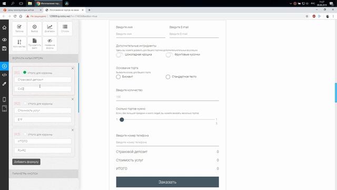Screen dimensions: 337x190
Task: Click the phone number input field
Action: [167, 142]
